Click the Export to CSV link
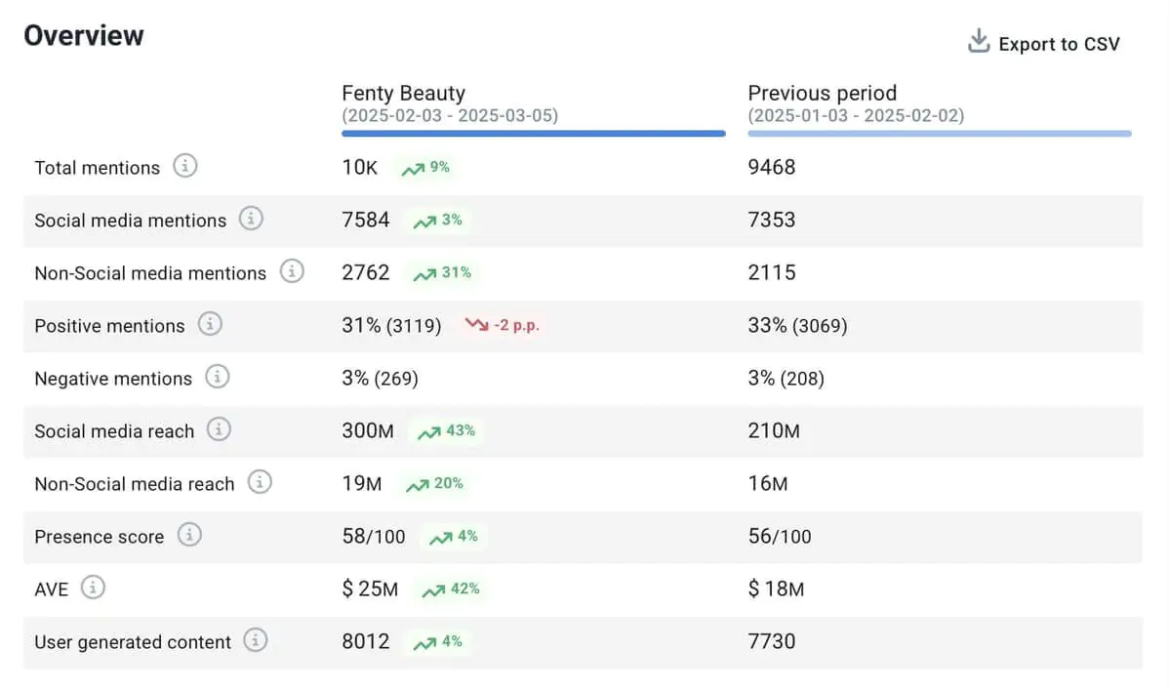1170x691 pixels. (1061, 43)
